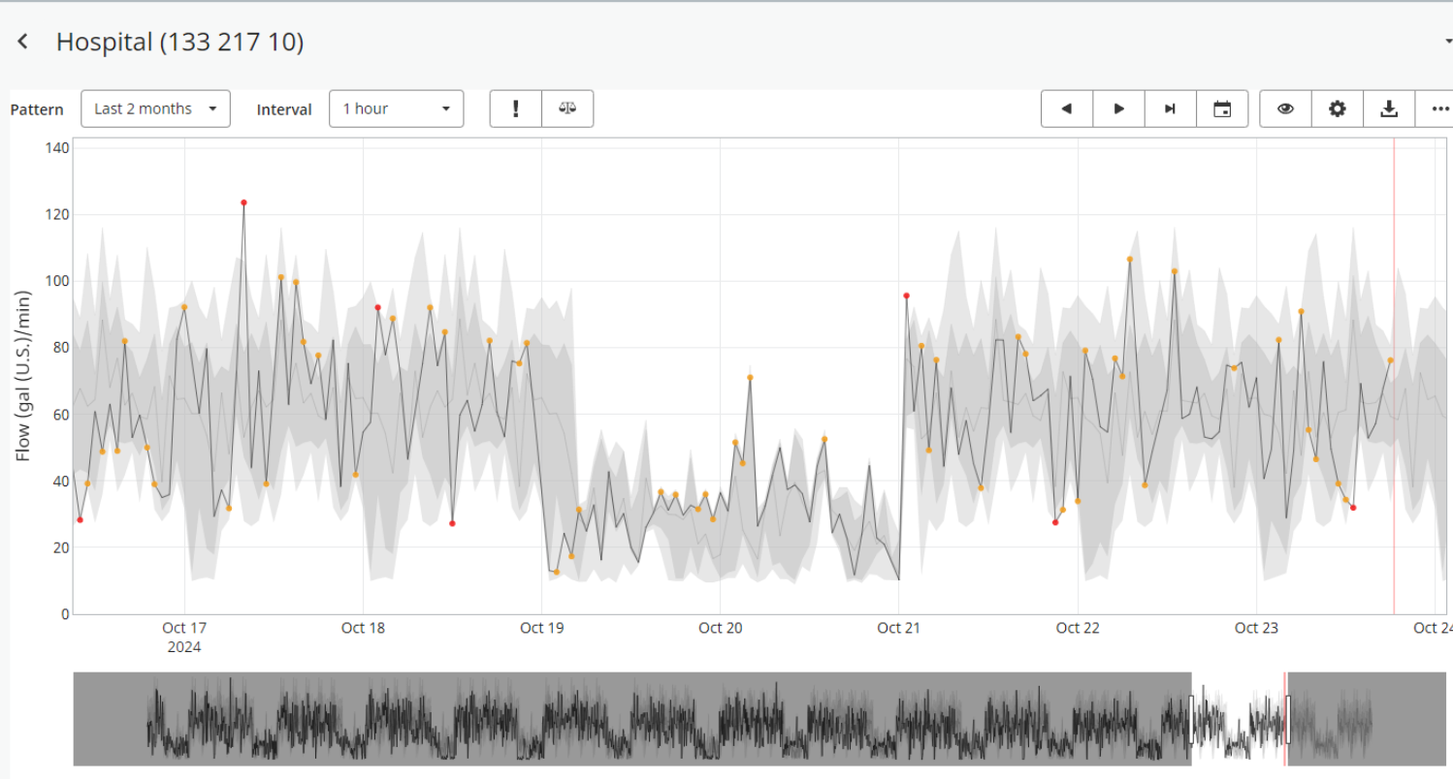
Task: Jump to latest data skip-end icon
Action: click(x=1171, y=109)
